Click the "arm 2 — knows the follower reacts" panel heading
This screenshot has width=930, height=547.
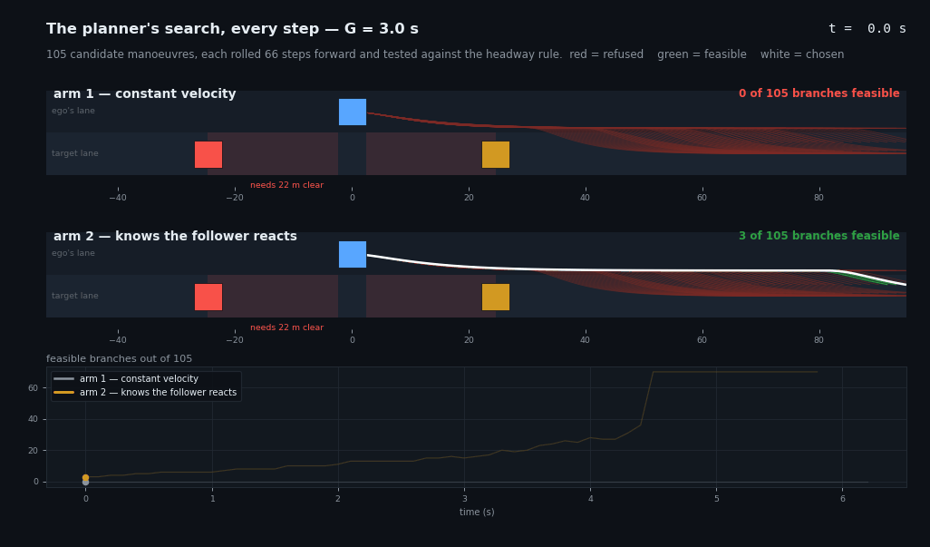175,236
